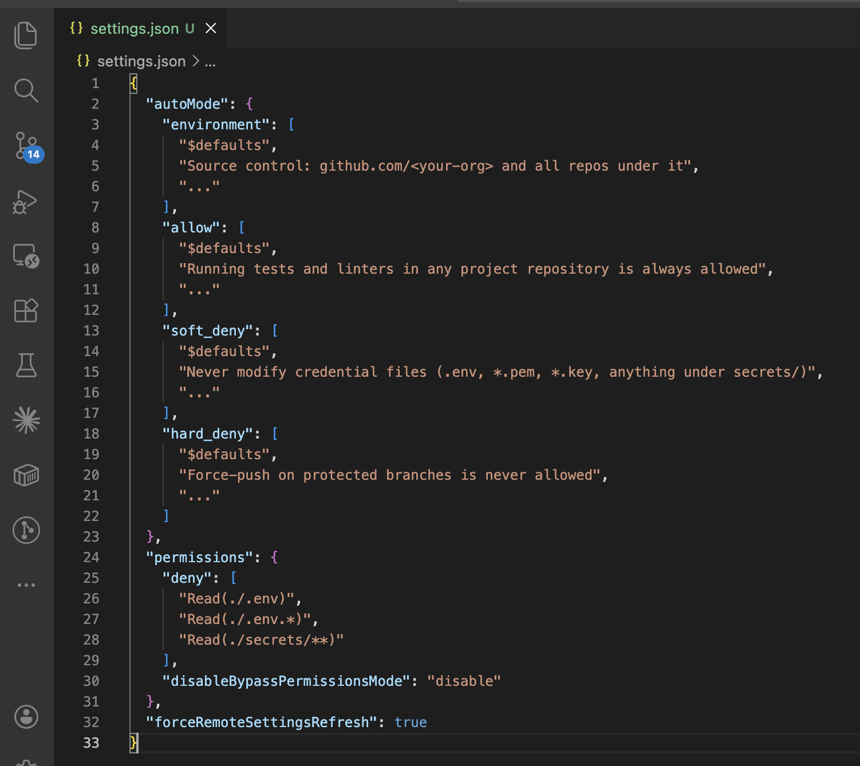Viewport: 860px width, 766px height.
Task: Open the Claude starburst icon
Action: (x=26, y=420)
